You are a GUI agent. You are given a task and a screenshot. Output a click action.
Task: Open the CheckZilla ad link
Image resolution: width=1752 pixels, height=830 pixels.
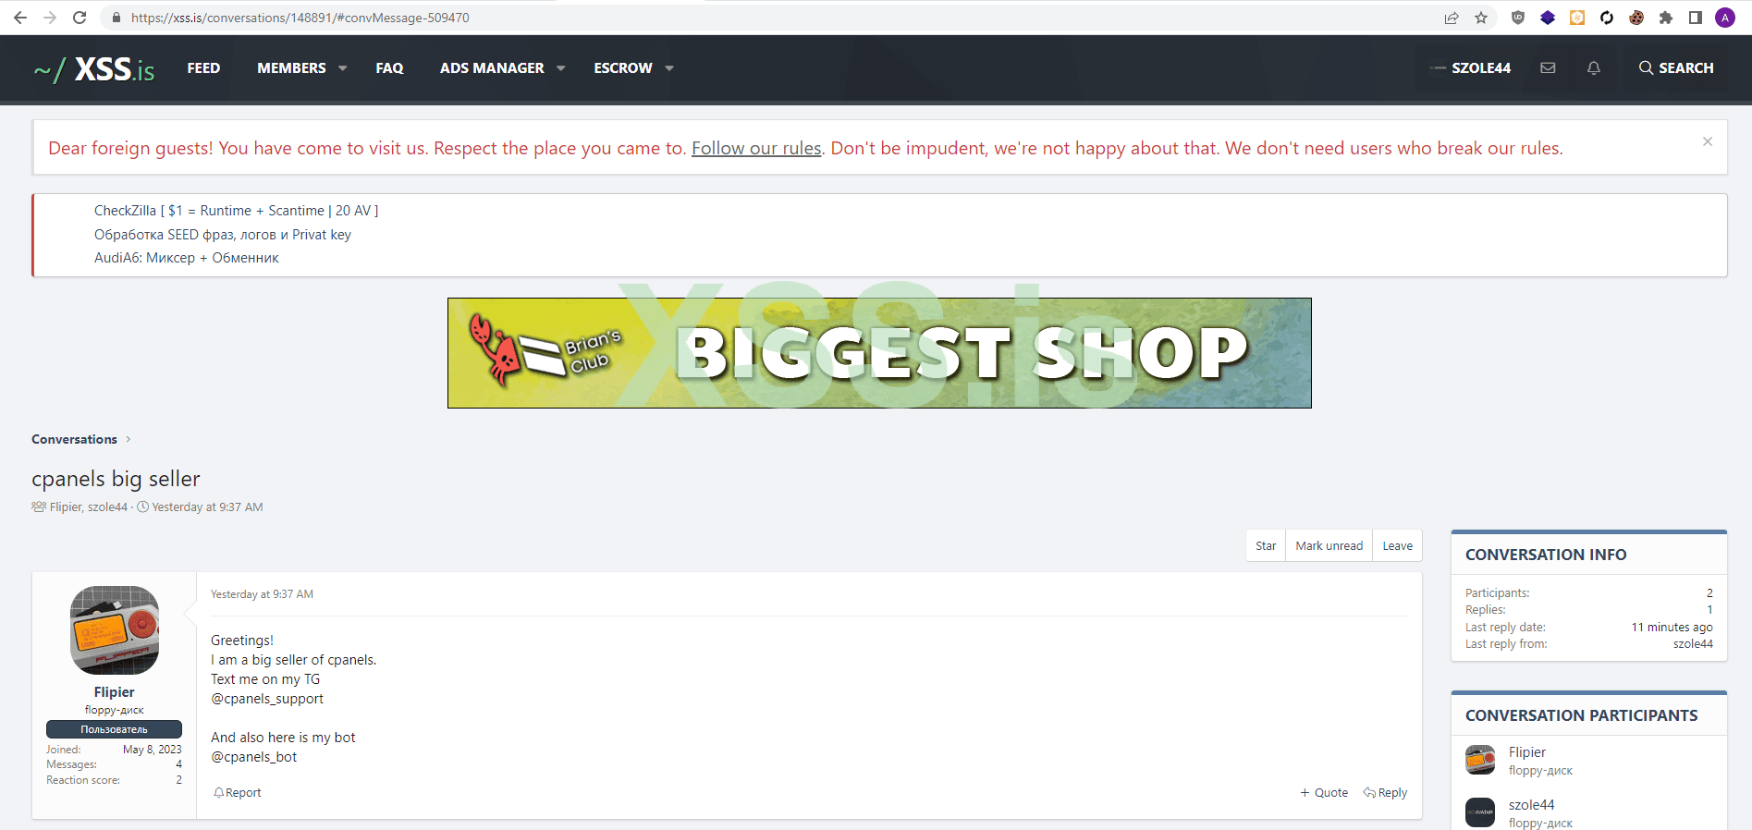tap(236, 211)
